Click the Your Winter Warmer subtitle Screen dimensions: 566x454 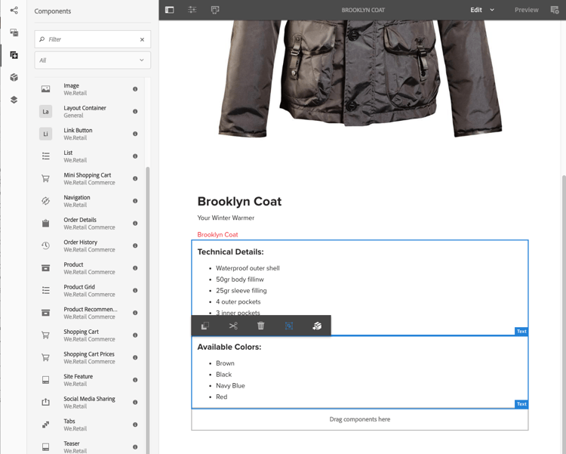pos(226,218)
